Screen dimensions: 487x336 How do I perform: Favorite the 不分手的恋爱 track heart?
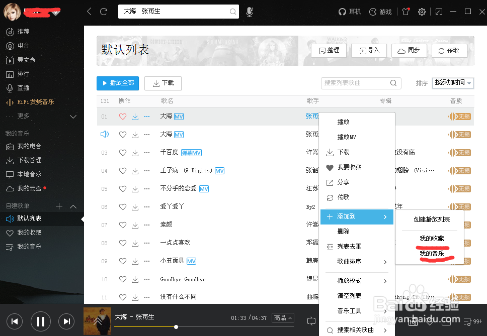[123, 188]
